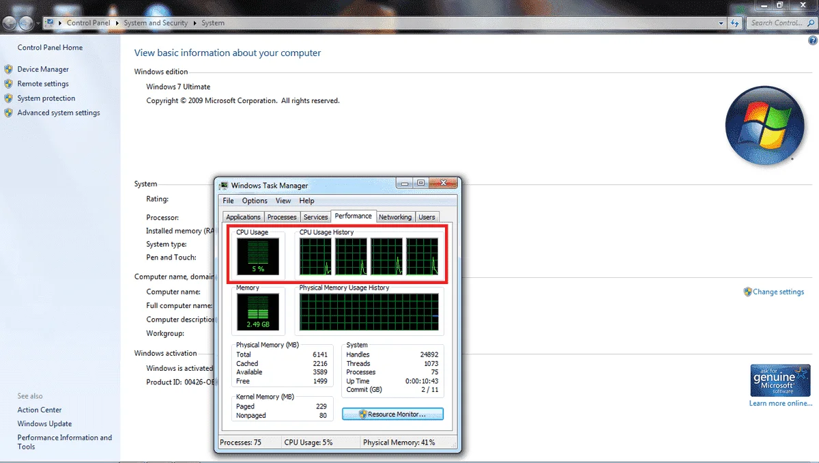Image resolution: width=819 pixels, height=463 pixels.
Task: Click the Windows 7 Ultimate edition text
Action: click(178, 87)
